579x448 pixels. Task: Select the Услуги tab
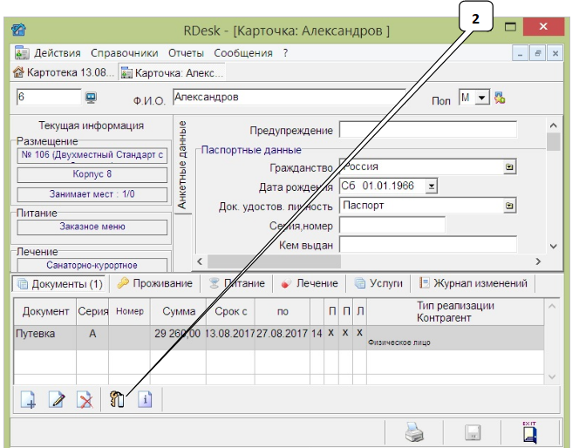pyautogui.click(x=378, y=283)
